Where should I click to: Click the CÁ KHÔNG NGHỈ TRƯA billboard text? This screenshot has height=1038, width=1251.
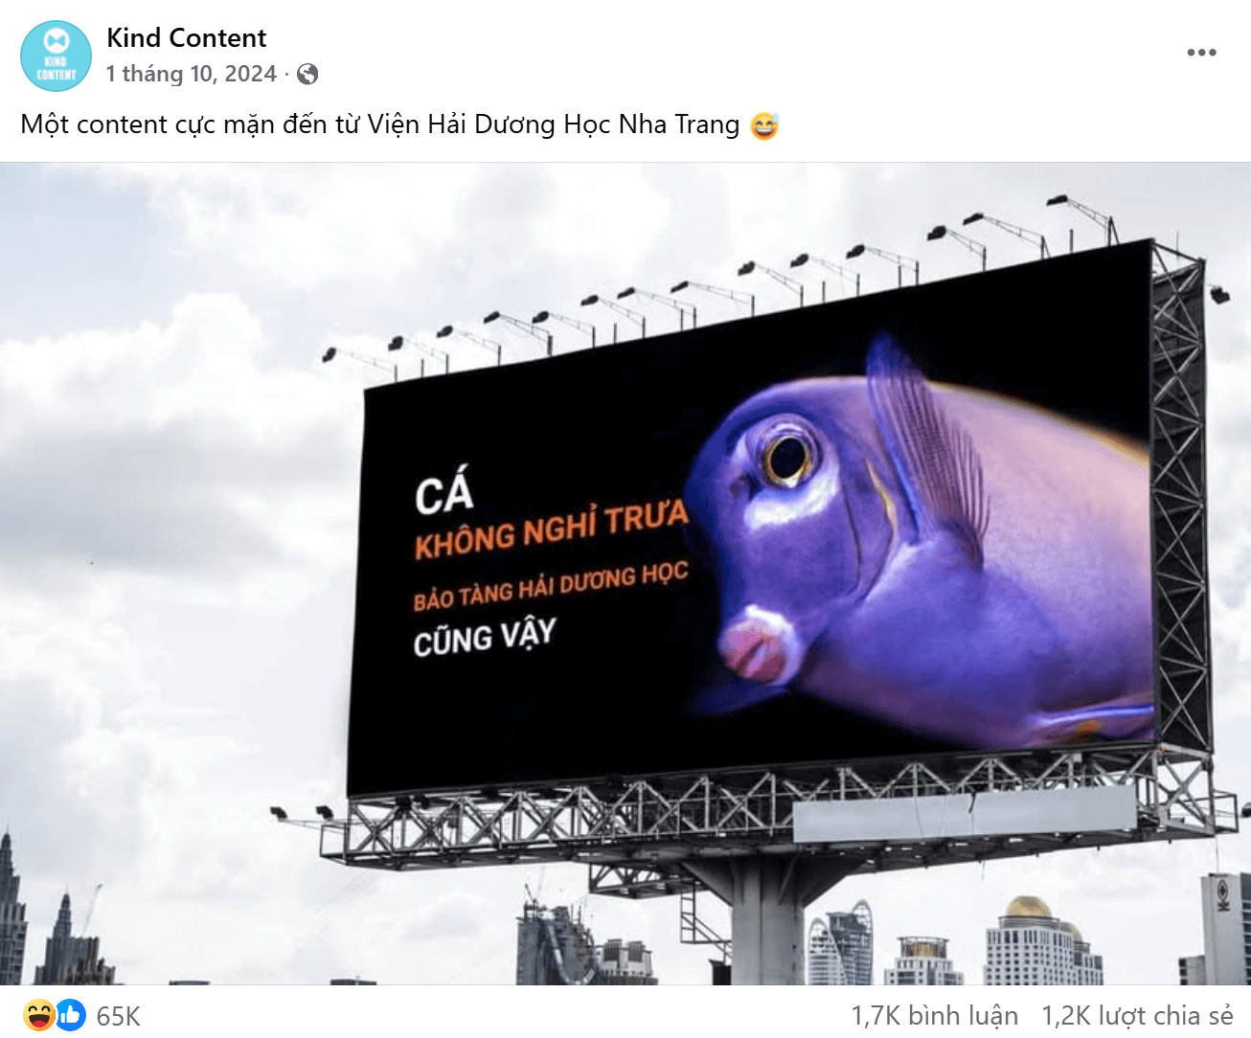[551, 513]
